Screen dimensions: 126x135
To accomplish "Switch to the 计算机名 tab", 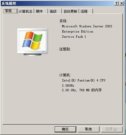I will (26, 11).
